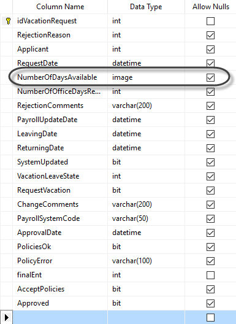
Task: Open the bit data type of SystemUpdated
Action: [x=146, y=162]
